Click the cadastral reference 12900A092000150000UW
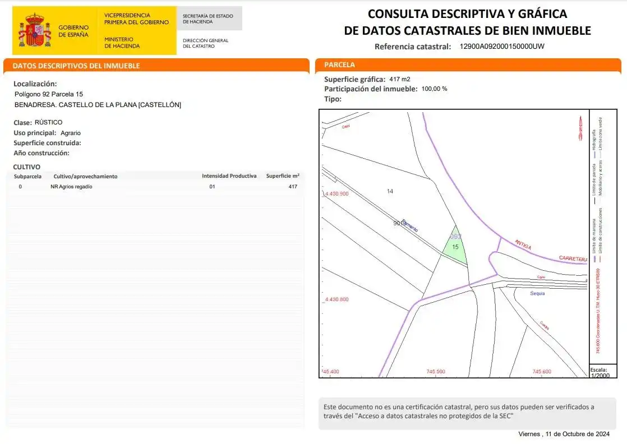 pos(502,46)
